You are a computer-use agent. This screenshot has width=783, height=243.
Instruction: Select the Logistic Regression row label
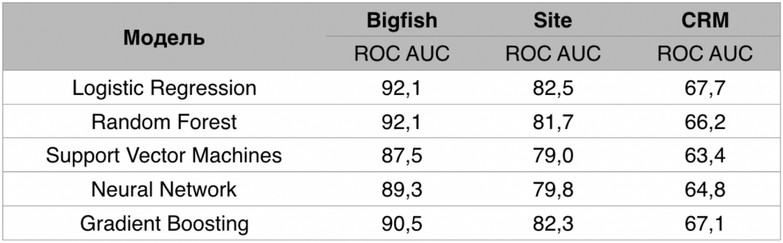(x=164, y=88)
